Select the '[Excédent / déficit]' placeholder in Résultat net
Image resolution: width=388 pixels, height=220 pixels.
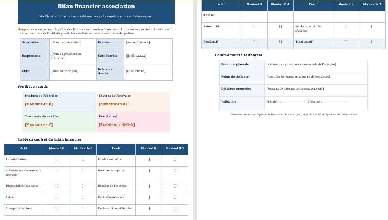pos(117,125)
